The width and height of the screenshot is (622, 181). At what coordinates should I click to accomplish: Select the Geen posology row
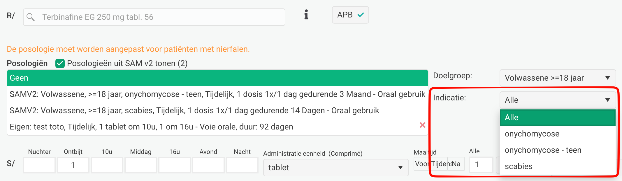217,78
